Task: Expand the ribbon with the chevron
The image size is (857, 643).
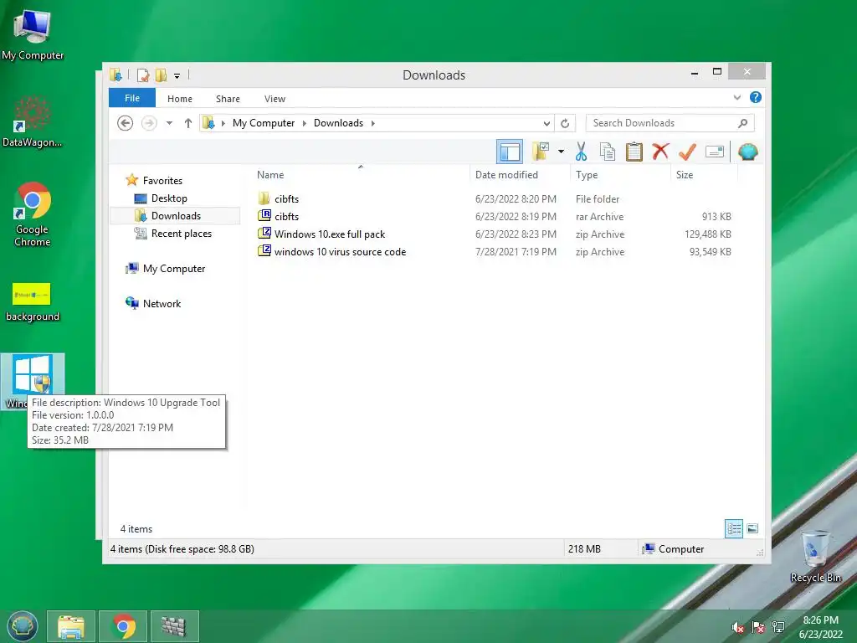Action: click(x=736, y=97)
